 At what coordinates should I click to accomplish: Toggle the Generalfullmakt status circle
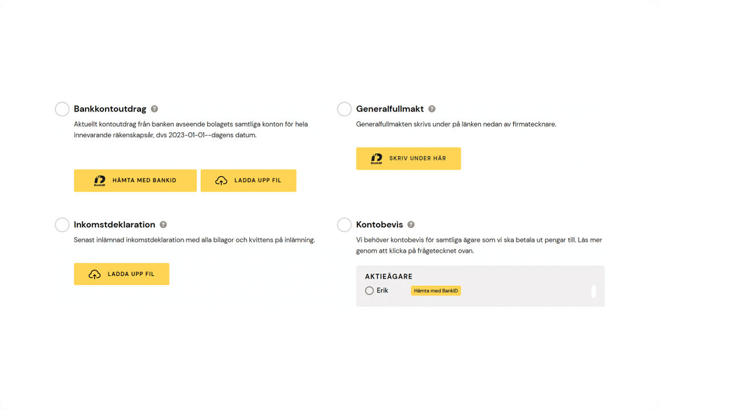click(344, 109)
